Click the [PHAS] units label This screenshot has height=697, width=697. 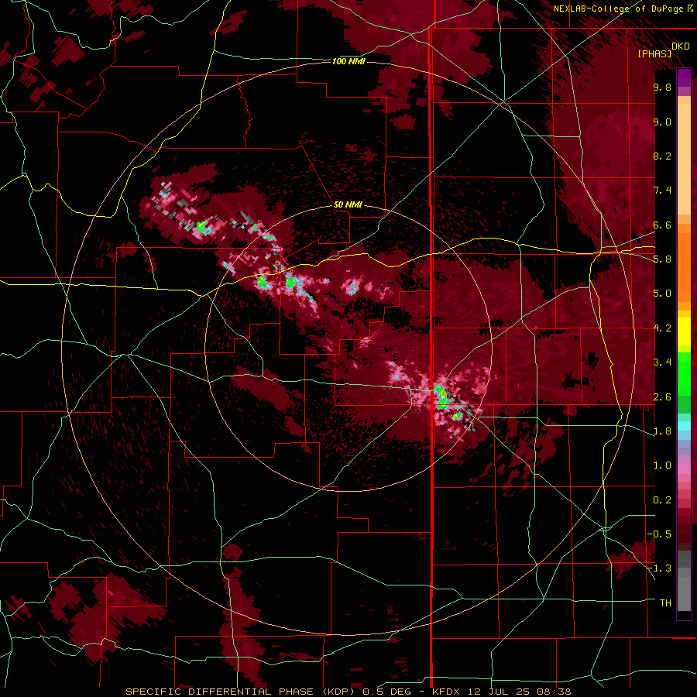click(654, 54)
